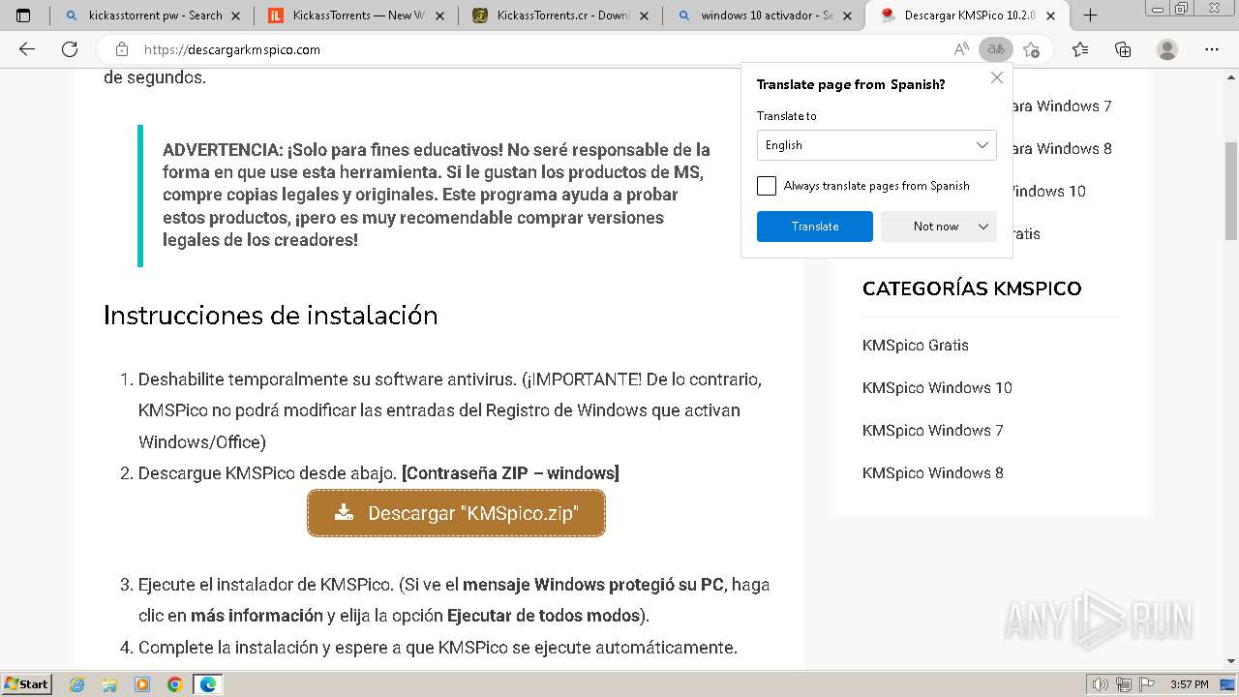
Task: Click the translate icon in address bar
Action: point(995,49)
